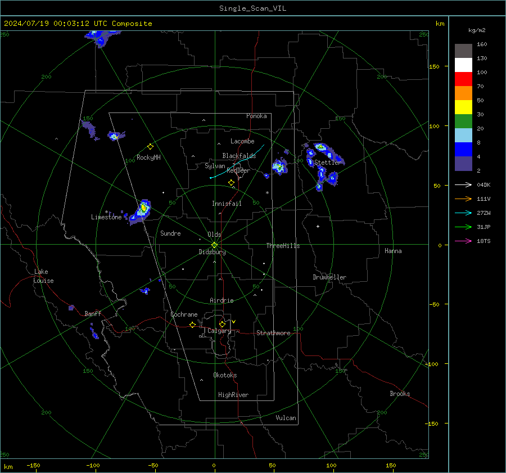This screenshot has height=473, width=506.
Task: Click the HighRiver label
Action: click(233, 395)
